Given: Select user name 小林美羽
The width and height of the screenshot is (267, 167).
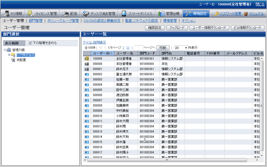Looking at the screenshot, I should [122, 116].
